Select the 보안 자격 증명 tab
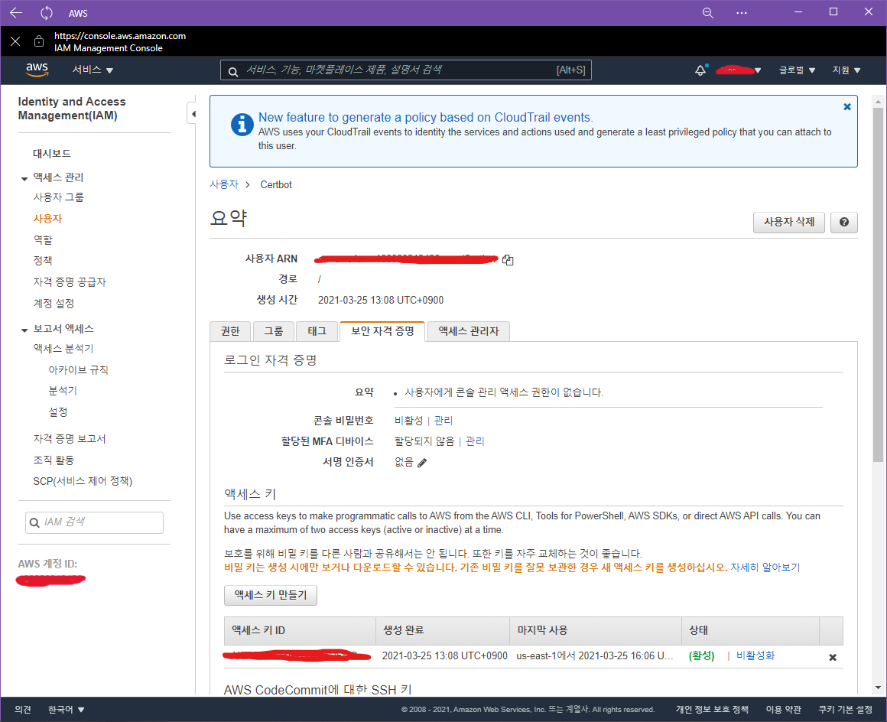The image size is (887, 722). point(382,331)
